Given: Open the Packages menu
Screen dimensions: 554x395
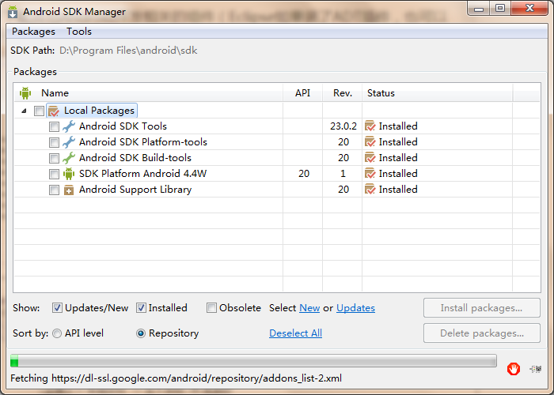Looking at the screenshot, I should (x=33, y=32).
